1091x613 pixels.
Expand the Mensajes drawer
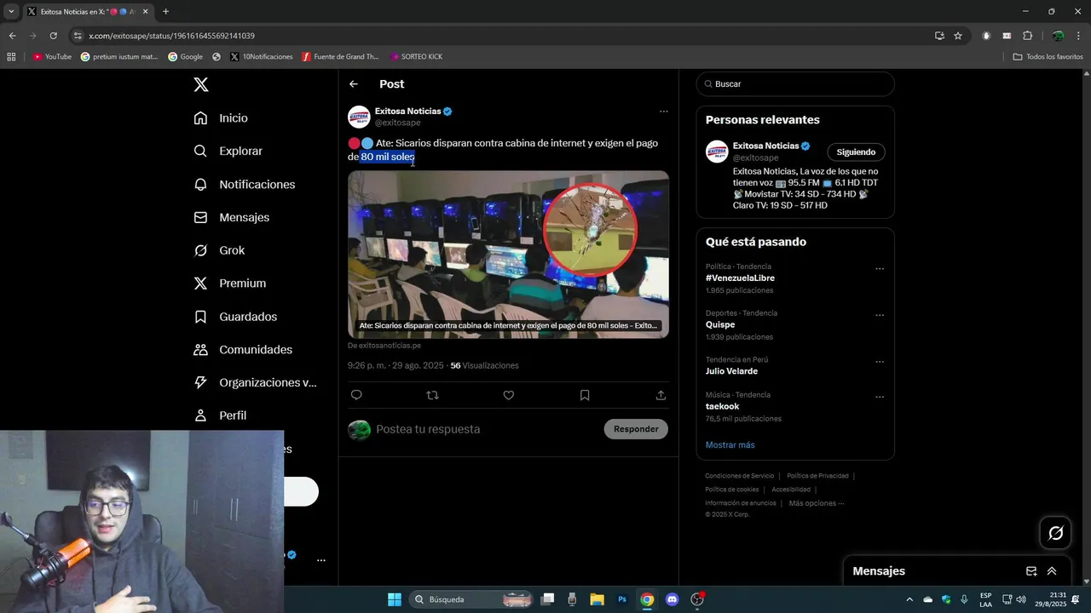1052,571
